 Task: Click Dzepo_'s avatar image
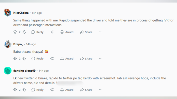(x=8, y=44)
